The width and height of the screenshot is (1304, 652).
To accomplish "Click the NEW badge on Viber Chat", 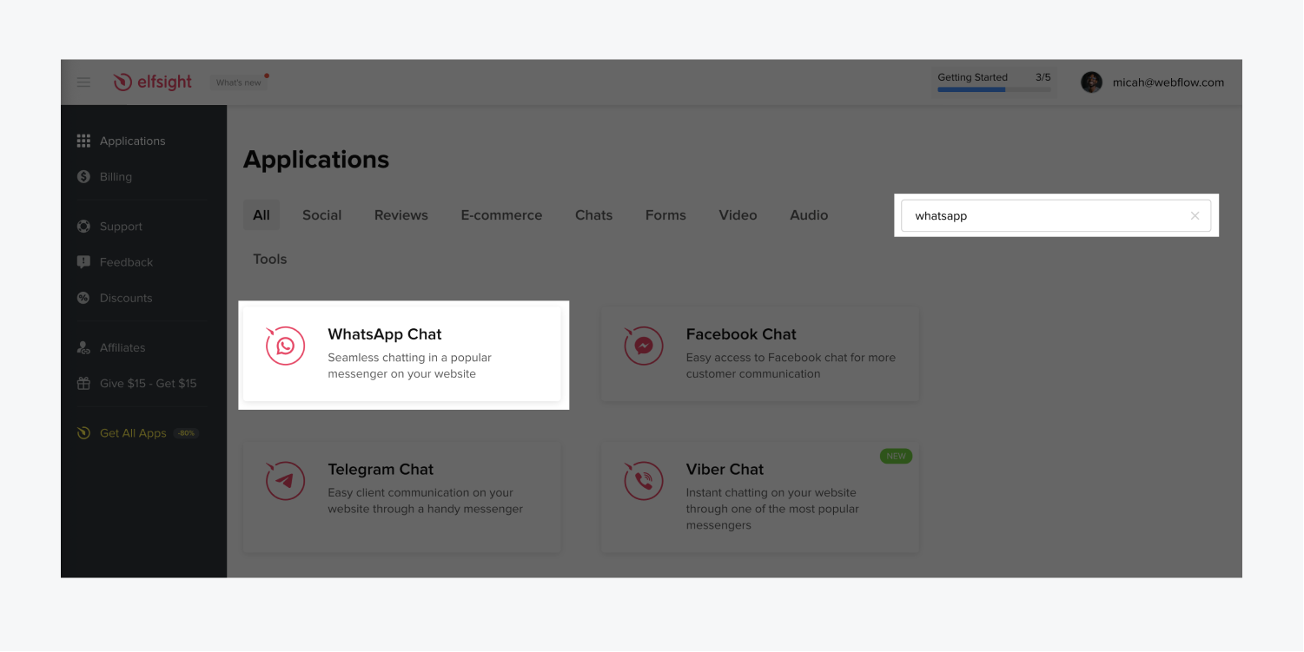I will pyautogui.click(x=896, y=456).
